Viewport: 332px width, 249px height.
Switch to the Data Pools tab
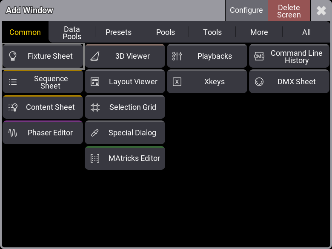coord(72,32)
